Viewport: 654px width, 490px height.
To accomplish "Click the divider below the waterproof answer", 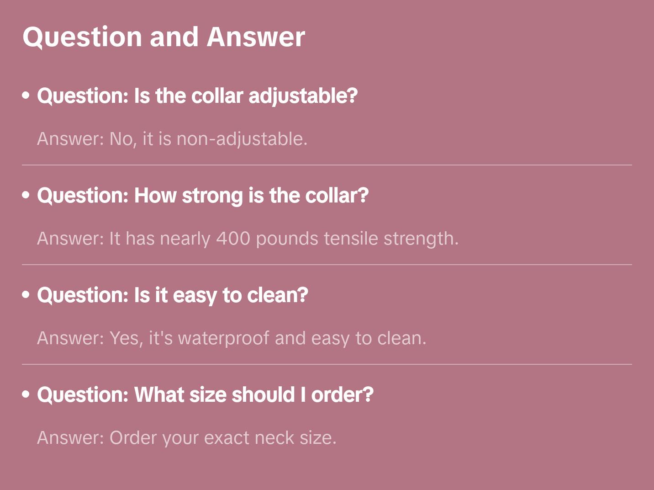I will coord(327,364).
